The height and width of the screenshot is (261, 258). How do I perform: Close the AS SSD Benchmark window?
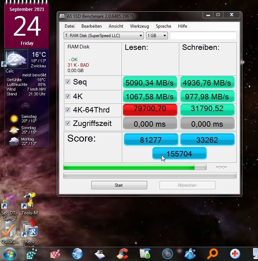coord(231,15)
